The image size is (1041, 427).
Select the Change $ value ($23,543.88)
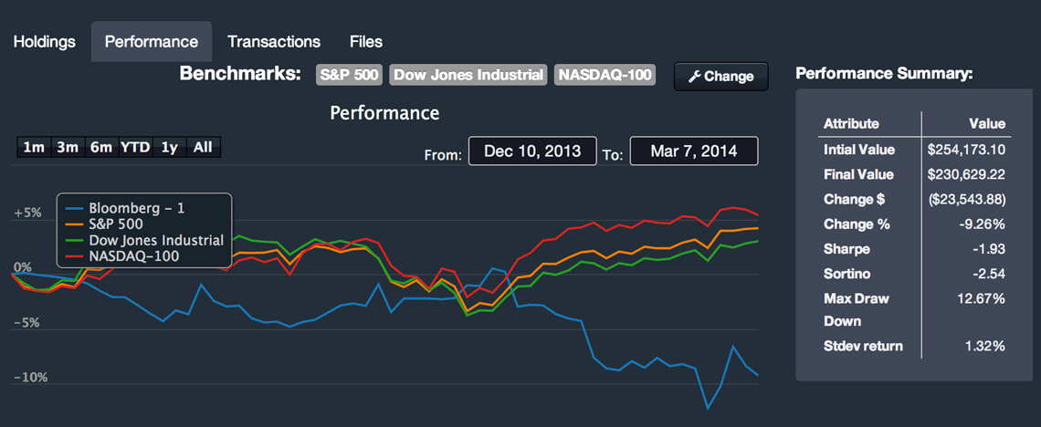(967, 200)
